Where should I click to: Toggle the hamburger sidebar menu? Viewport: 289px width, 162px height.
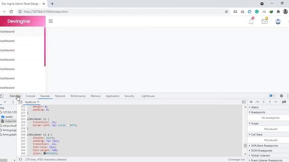click(51, 21)
